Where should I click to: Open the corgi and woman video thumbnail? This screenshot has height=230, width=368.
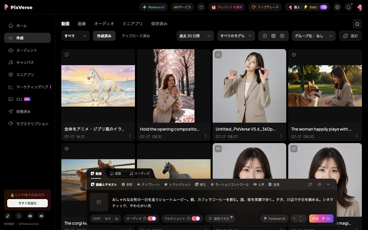tap(325, 86)
